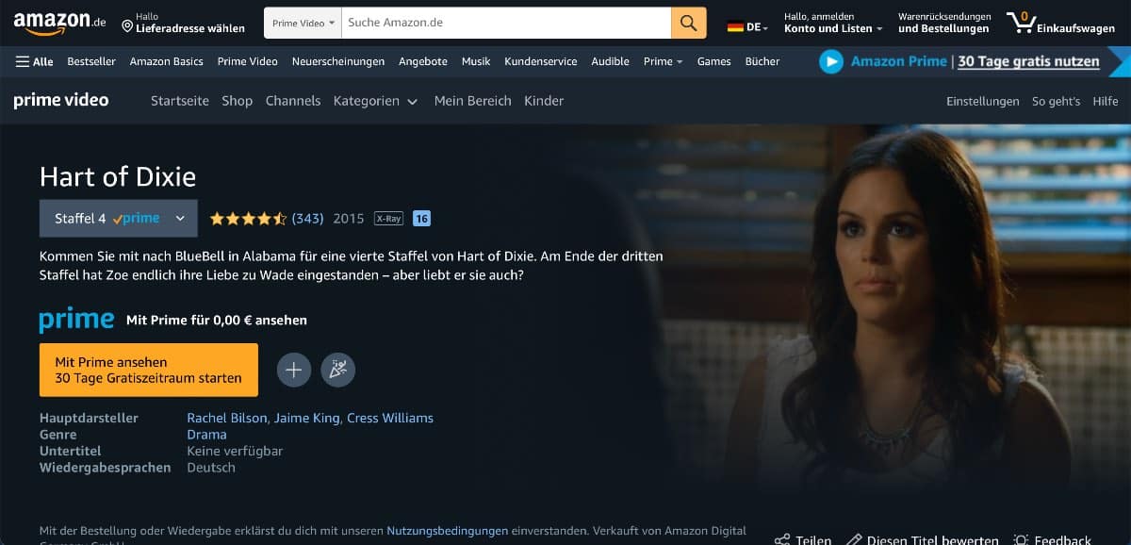Select the Kinder tab
The image size is (1131, 545).
[x=544, y=101]
